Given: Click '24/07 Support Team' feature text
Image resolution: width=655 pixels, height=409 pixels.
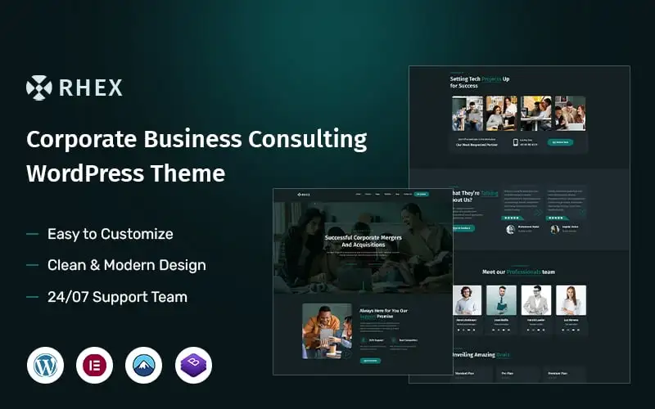Looking at the screenshot, I should coord(117,297).
